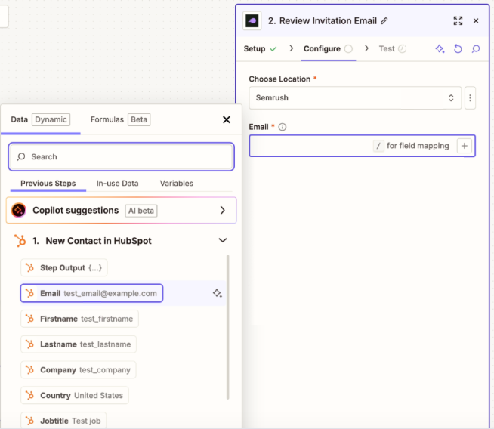Image resolution: width=494 pixels, height=429 pixels.
Task: Click the Dynamic badge next to Data
Action: click(51, 119)
